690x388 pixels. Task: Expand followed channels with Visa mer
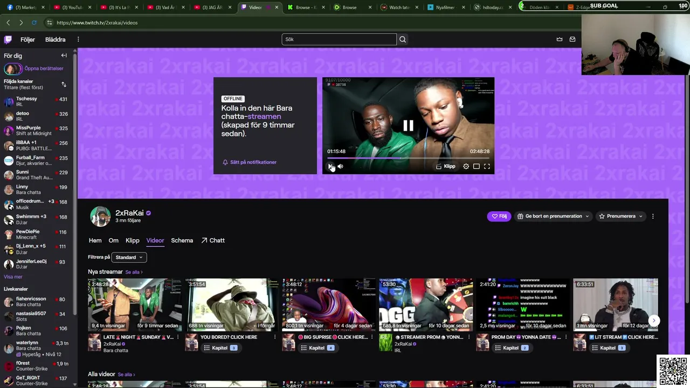click(13, 277)
